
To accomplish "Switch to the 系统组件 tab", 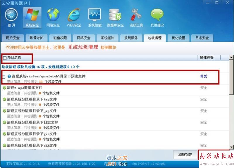I will coord(107,38).
